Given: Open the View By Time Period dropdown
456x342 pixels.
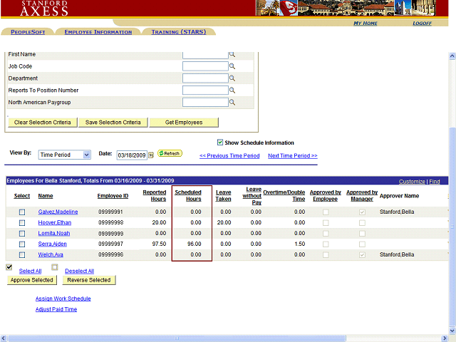Looking at the screenshot, I should coord(65,155).
